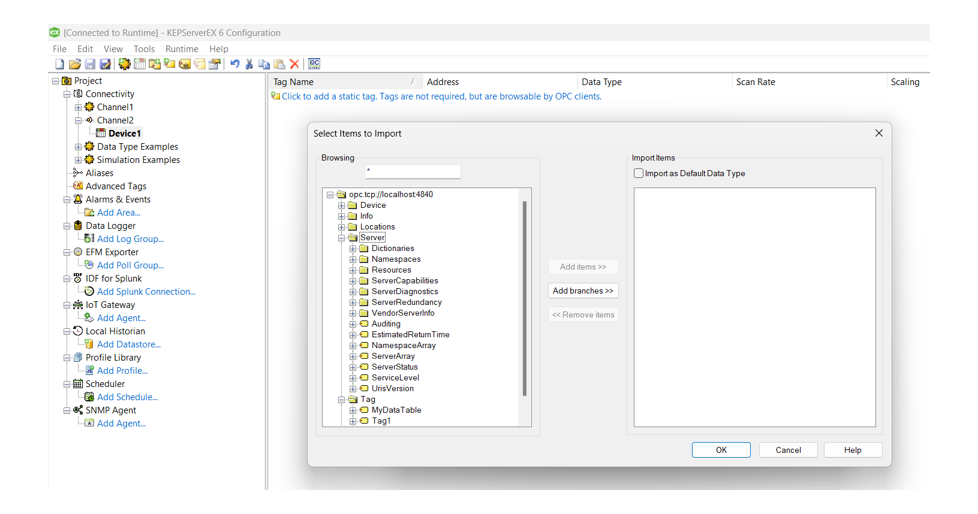Viewport: 978px width, 514px height.
Task: Expand the ServerStatus node
Action: (353, 367)
